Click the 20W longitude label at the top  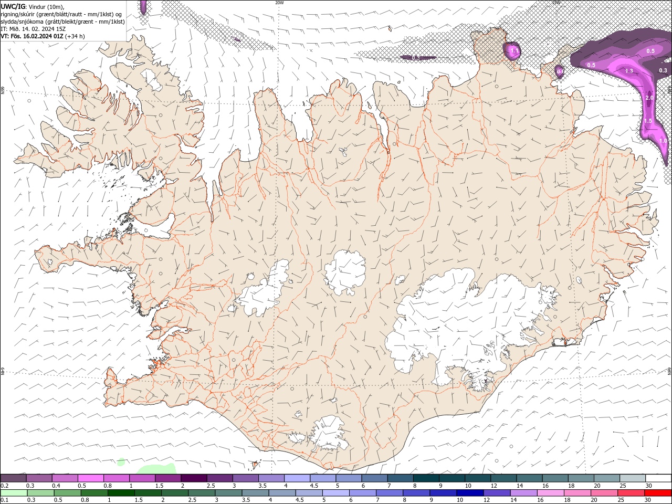279,3
